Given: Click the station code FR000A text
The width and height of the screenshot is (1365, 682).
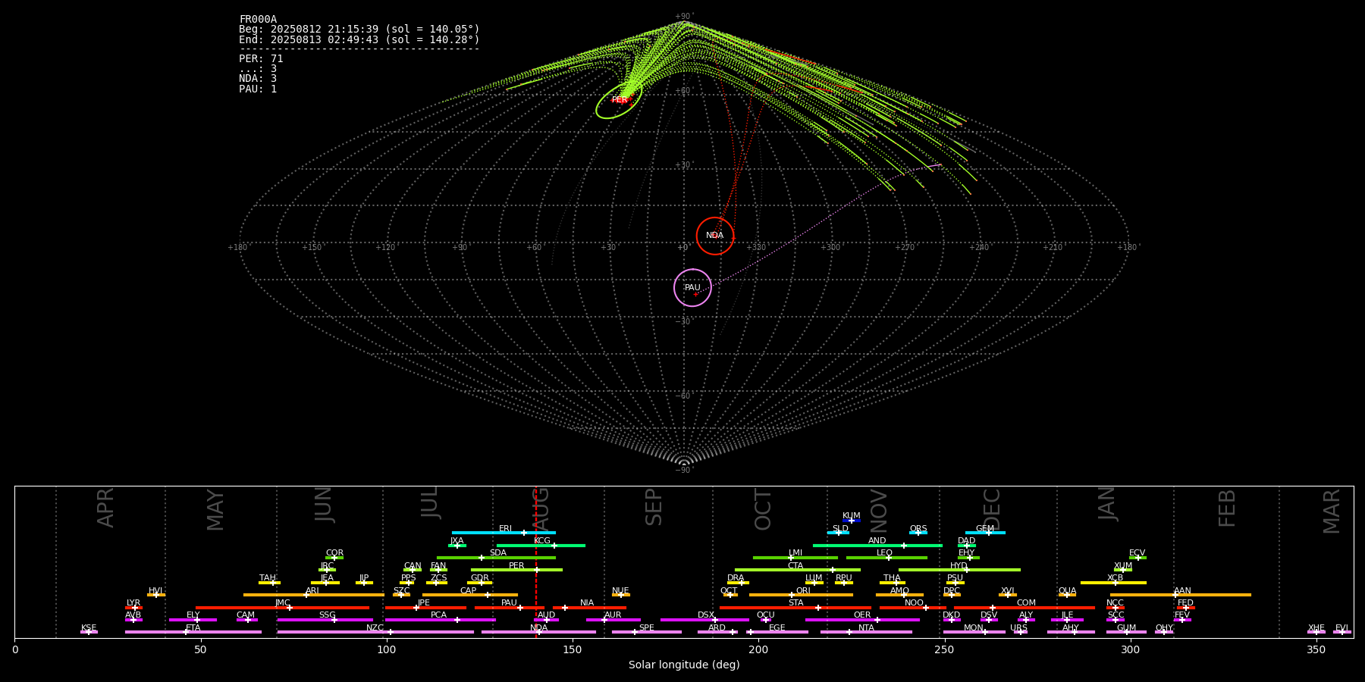Looking at the screenshot, I should (x=258, y=20).
